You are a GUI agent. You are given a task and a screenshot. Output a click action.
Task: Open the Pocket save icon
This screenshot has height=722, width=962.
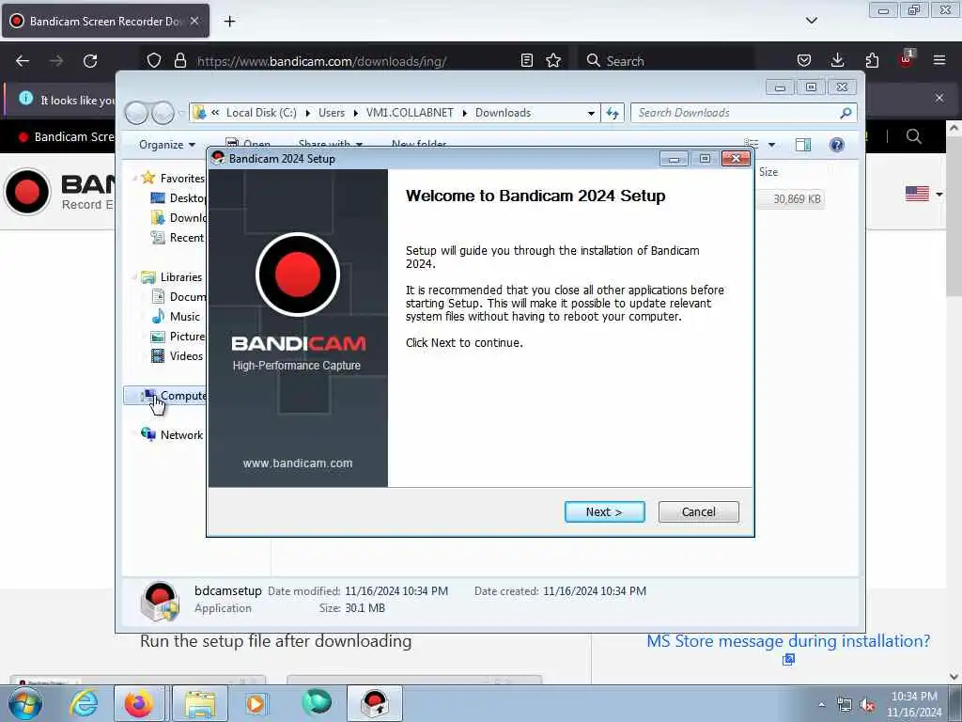click(x=804, y=60)
